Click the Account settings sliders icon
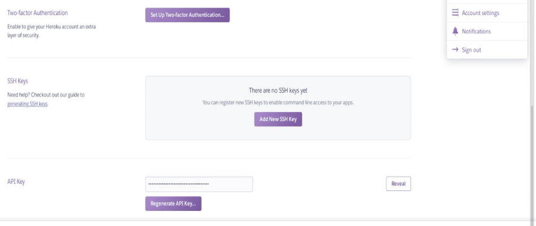The image size is (536, 226). [x=455, y=13]
